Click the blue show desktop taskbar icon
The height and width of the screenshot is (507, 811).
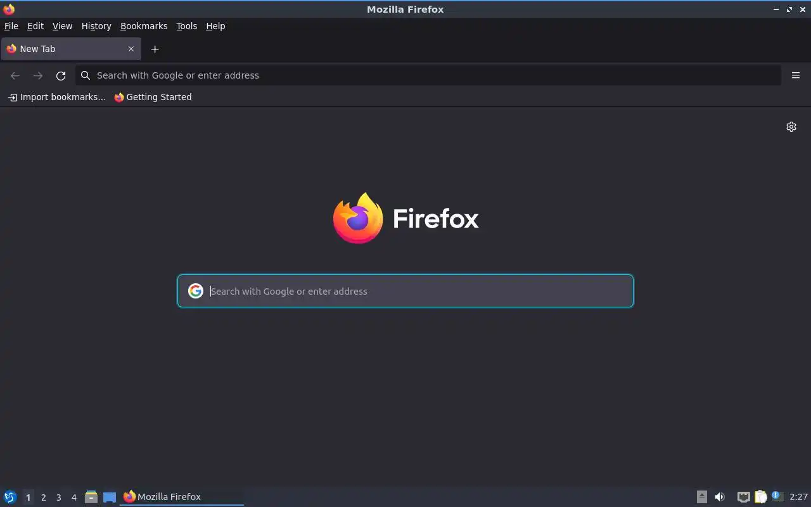110,497
